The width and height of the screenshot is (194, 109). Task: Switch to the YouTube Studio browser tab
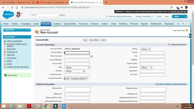(x=52, y=2)
